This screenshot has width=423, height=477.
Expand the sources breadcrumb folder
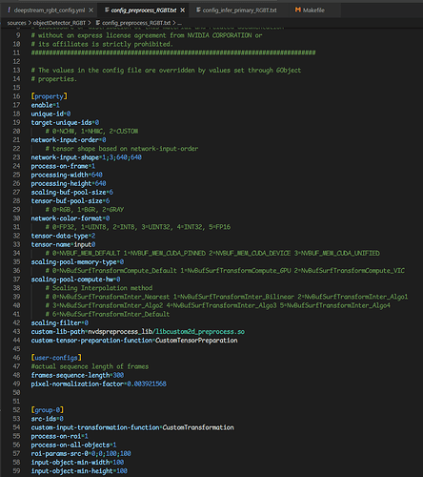coord(16,23)
